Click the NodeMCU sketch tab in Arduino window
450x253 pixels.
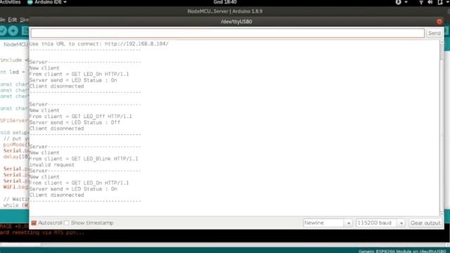click(15, 44)
